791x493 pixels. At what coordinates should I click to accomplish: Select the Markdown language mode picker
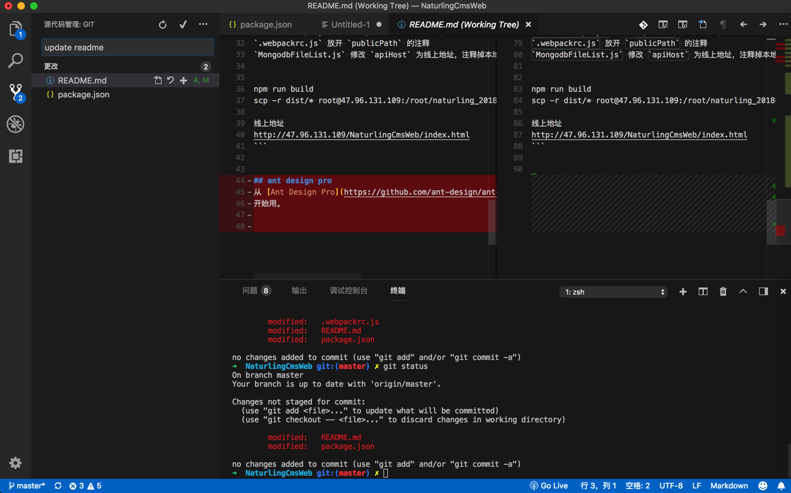tap(729, 486)
